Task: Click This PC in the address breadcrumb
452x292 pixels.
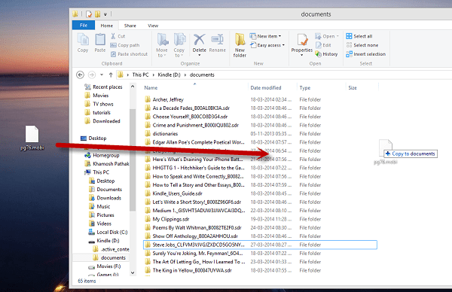Action: pyautogui.click(x=140, y=75)
